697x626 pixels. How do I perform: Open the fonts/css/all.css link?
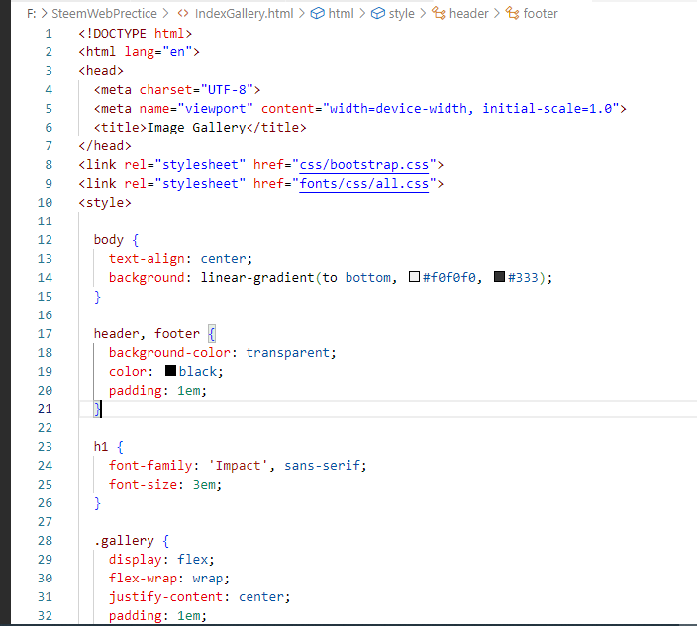[x=363, y=183]
